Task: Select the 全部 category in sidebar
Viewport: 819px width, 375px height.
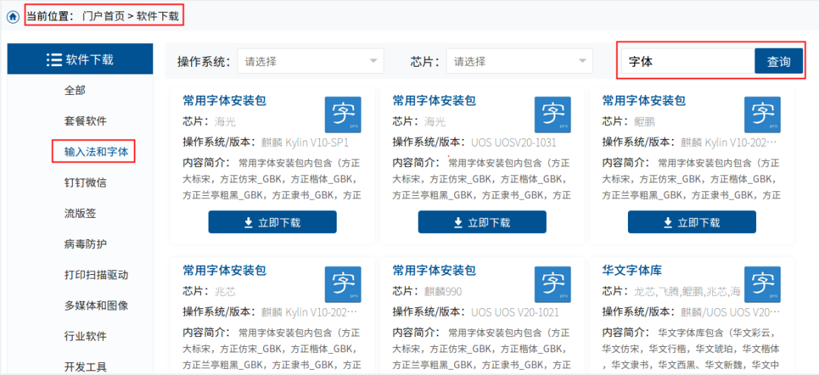Action: (74, 90)
